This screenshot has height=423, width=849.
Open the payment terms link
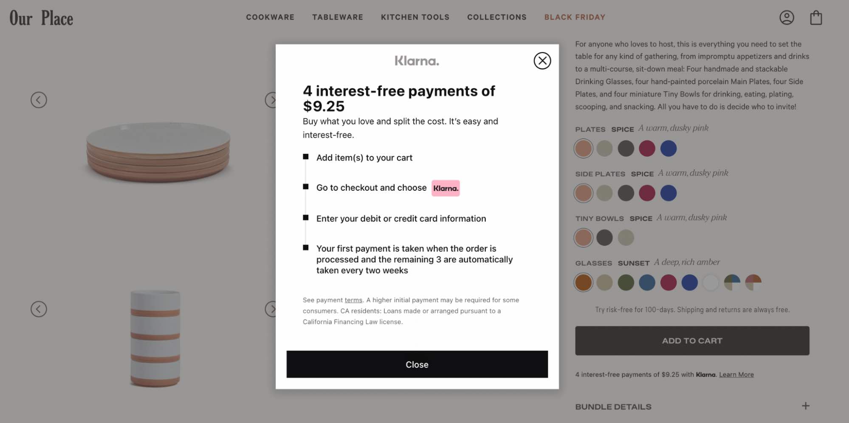(353, 300)
